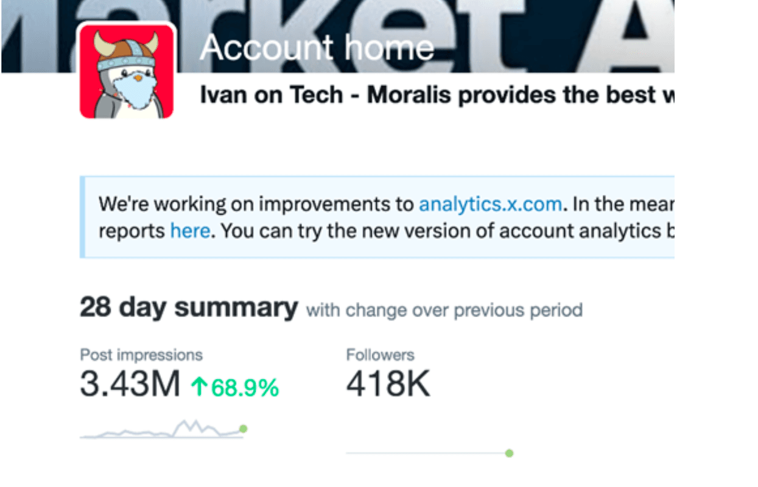Click 'with change over previous period' text

(x=444, y=310)
